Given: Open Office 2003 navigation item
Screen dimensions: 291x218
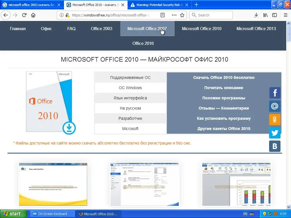Looking at the screenshot, I should 101,29.
